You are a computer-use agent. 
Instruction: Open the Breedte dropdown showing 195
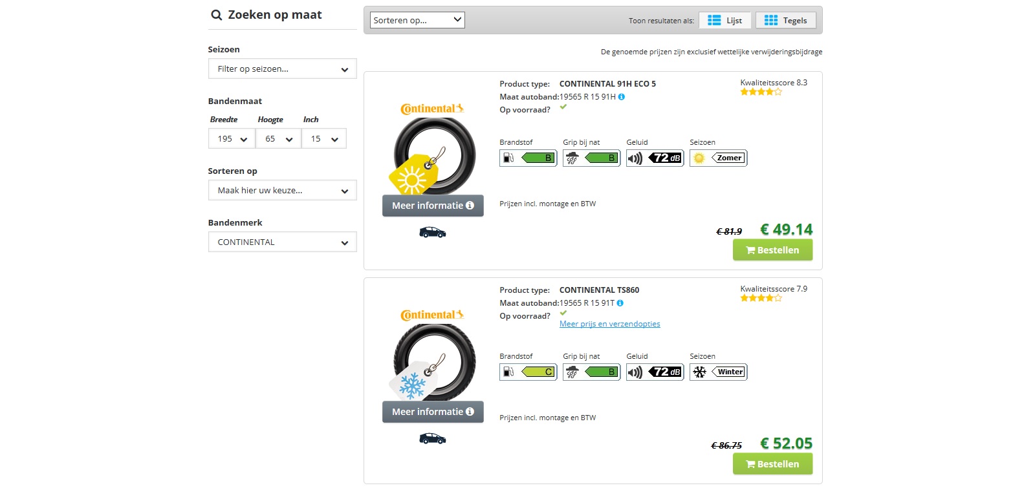tap(232, 138)
